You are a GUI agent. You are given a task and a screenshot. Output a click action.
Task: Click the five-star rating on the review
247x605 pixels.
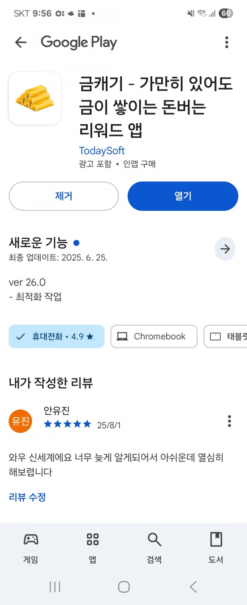click(68, 424)
